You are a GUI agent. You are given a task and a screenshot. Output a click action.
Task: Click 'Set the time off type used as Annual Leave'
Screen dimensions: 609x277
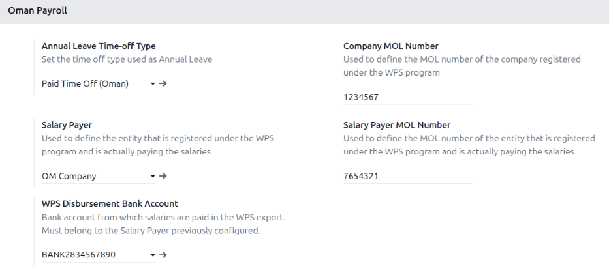[127, 59]
